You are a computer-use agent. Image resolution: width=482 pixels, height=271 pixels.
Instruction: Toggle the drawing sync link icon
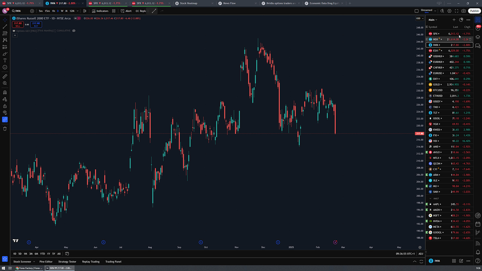point(5,119)
